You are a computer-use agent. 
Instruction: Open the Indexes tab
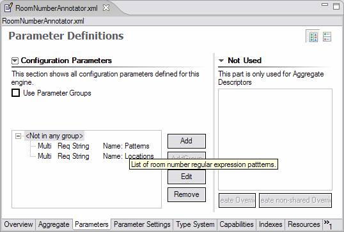270,224
